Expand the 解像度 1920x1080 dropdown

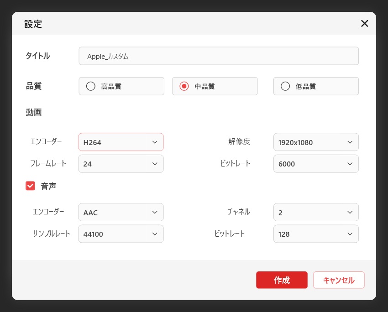[315, 142]
